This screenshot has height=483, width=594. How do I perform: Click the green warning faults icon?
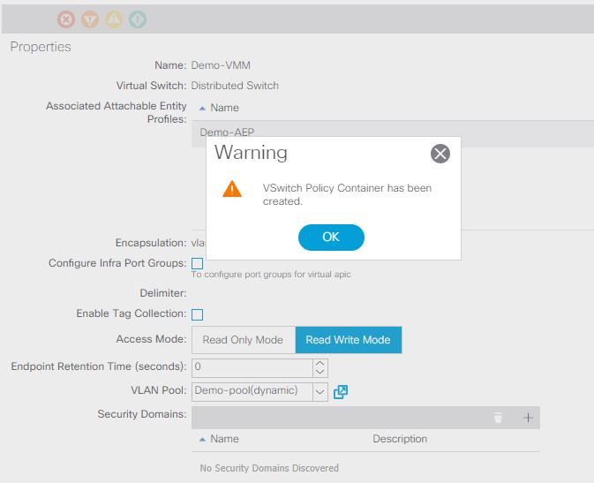[138, 19]
